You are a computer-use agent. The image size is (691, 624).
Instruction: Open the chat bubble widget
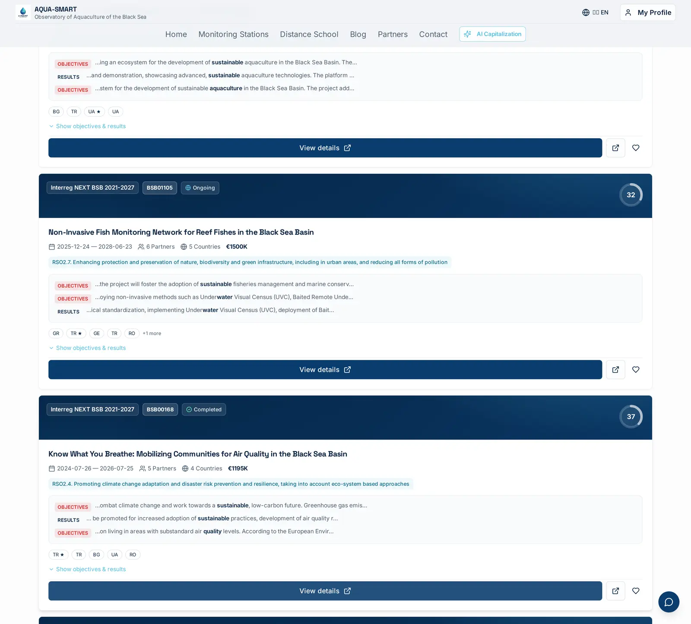669,602
